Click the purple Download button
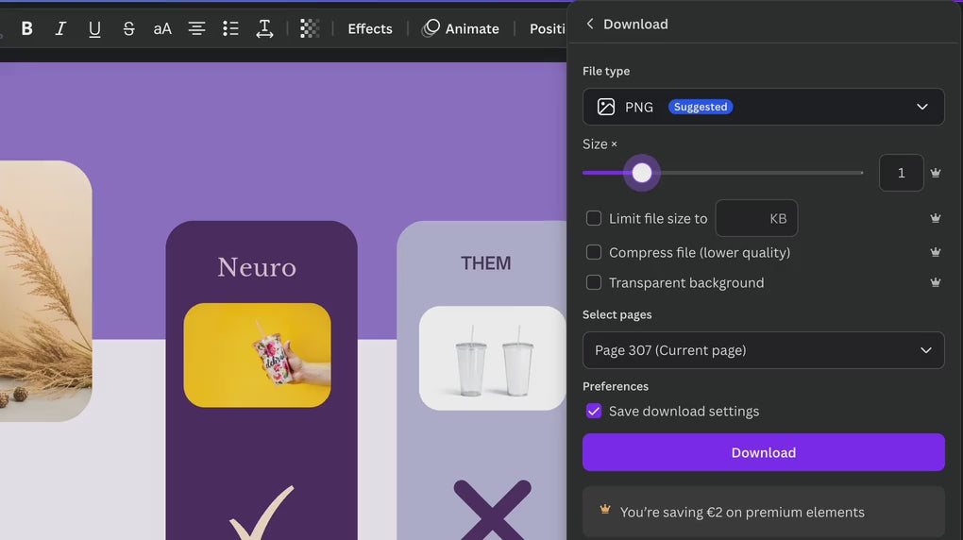 click(x=763, y=452)
